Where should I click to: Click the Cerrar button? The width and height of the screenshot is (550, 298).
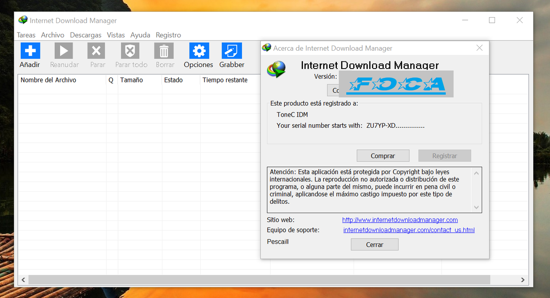375,244
